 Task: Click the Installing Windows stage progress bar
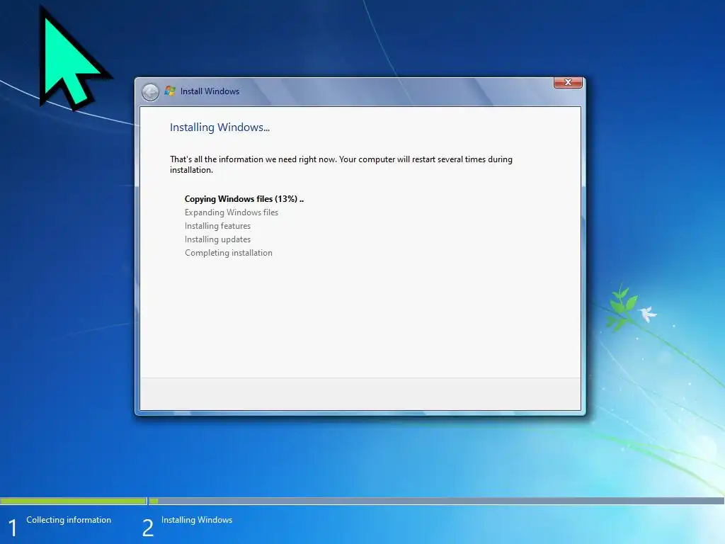(436, 501)
